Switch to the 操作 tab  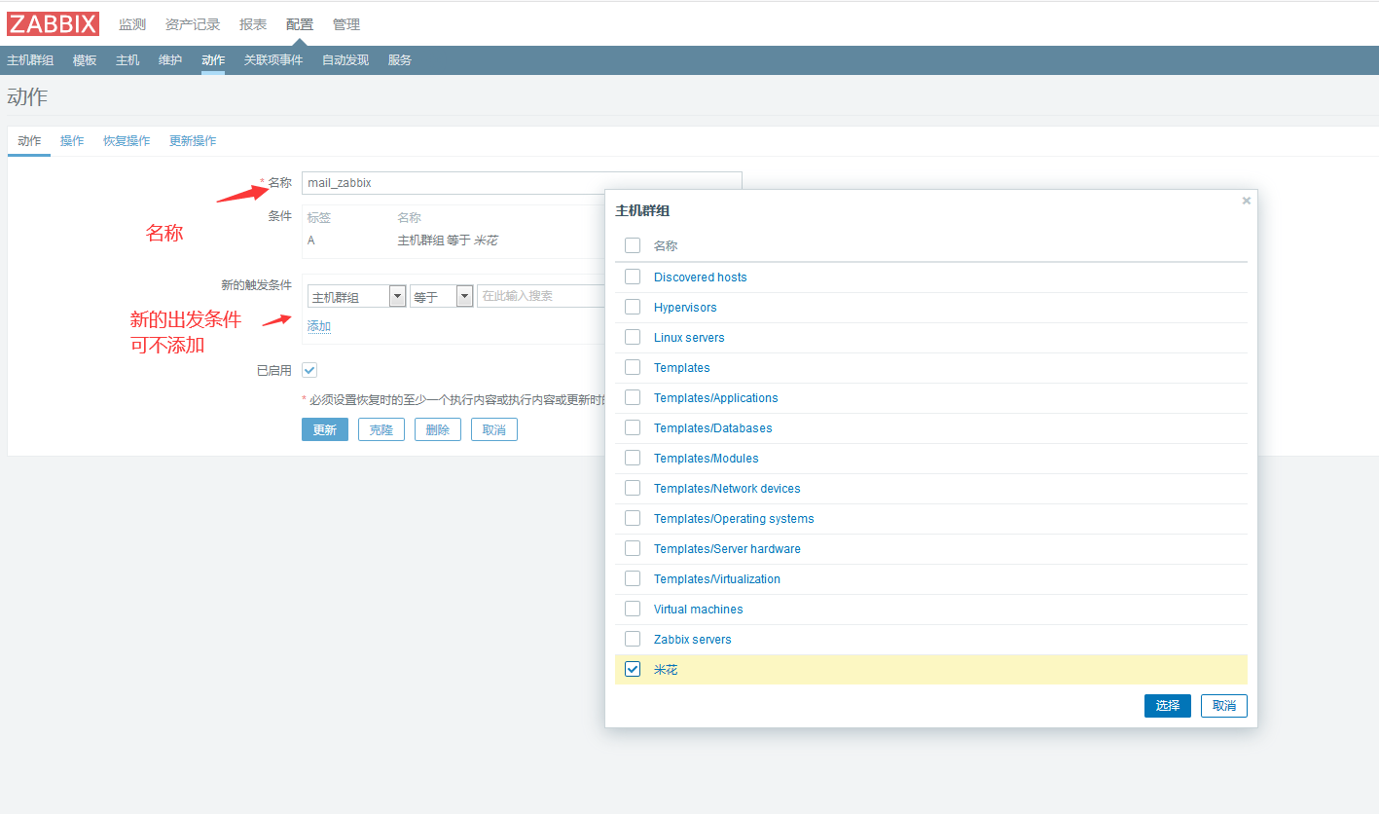pyautogui.click(x=72, y=141)
